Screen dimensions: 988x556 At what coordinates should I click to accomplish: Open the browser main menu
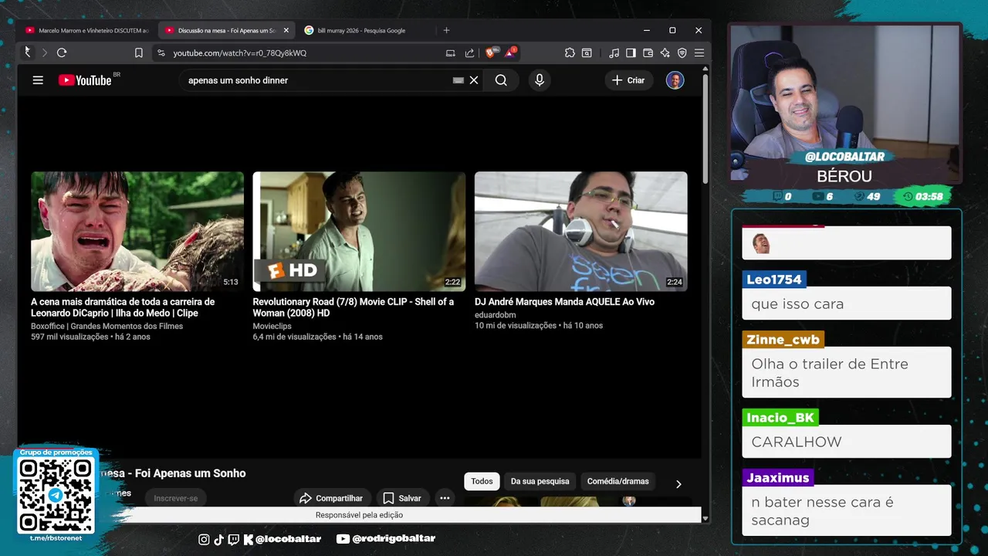699,53
